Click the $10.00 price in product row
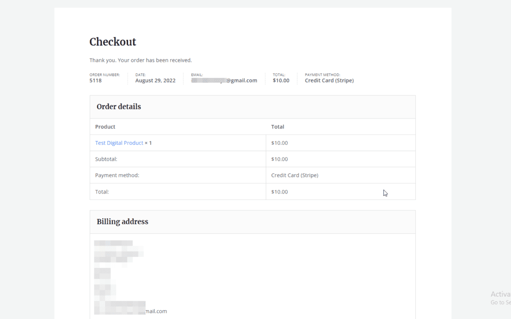Image resolution: width=511 pixels, height=319 pixels. pos(280,143)
